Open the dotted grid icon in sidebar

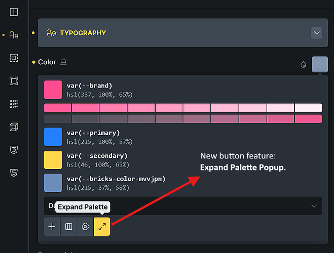14,104
